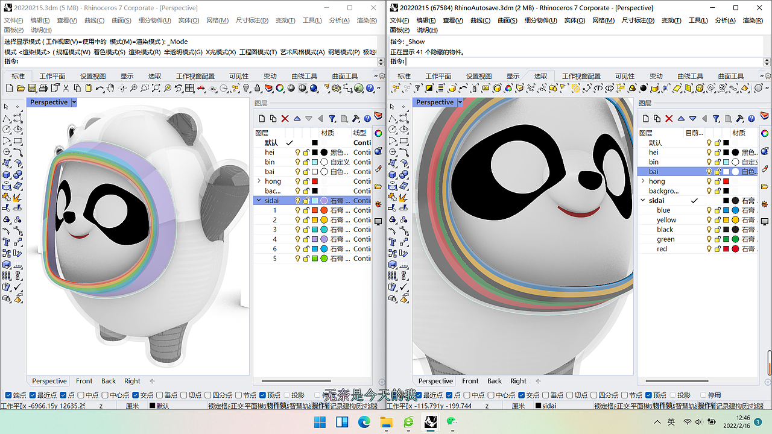Open 变动(T) menu in left window
The image size is (772, 434).
[x=285, y=20]
